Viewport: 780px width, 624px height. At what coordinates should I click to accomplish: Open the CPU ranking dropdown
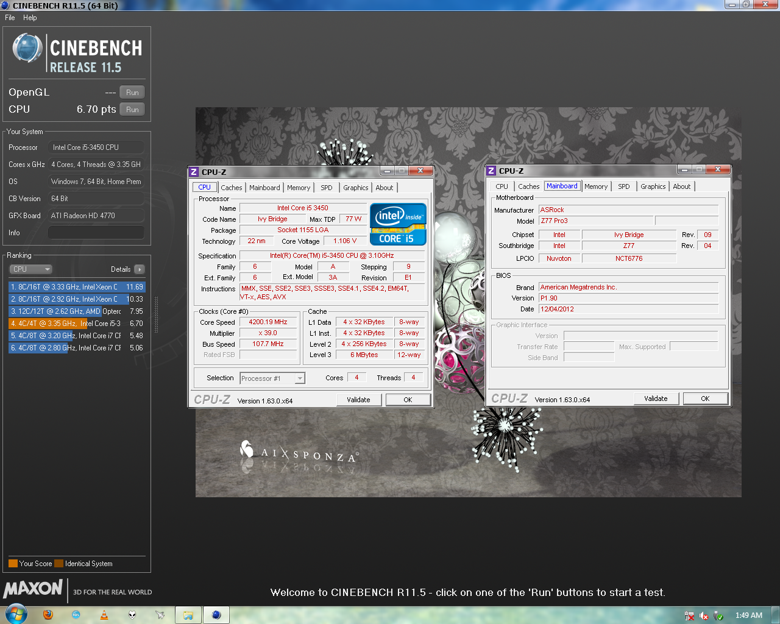click(30, 269)
